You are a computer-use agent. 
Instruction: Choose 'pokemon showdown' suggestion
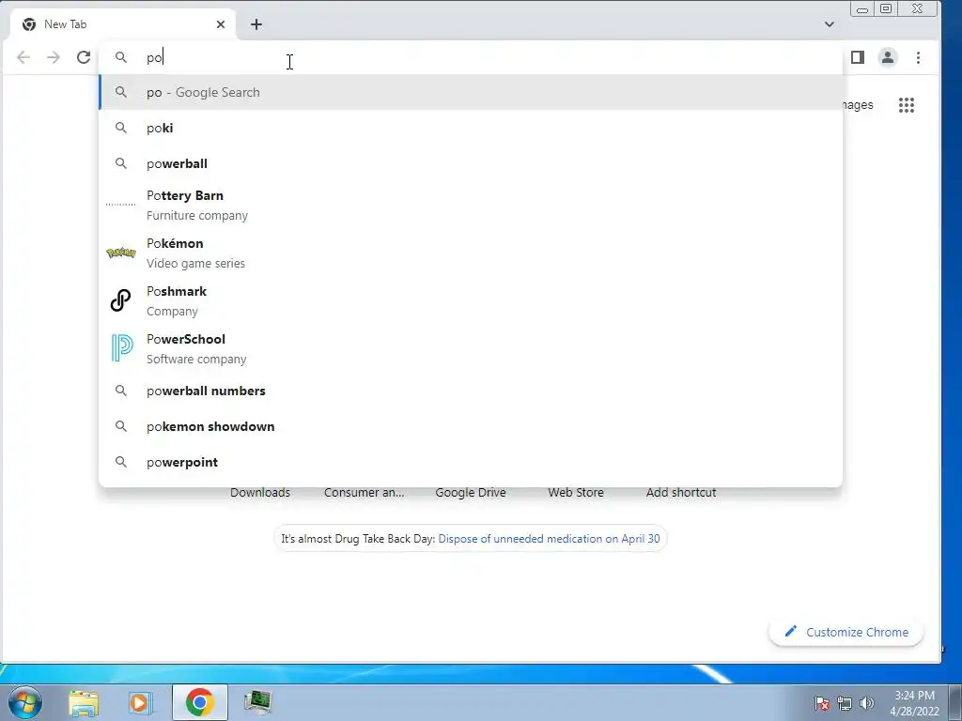[x=471, y=427]
